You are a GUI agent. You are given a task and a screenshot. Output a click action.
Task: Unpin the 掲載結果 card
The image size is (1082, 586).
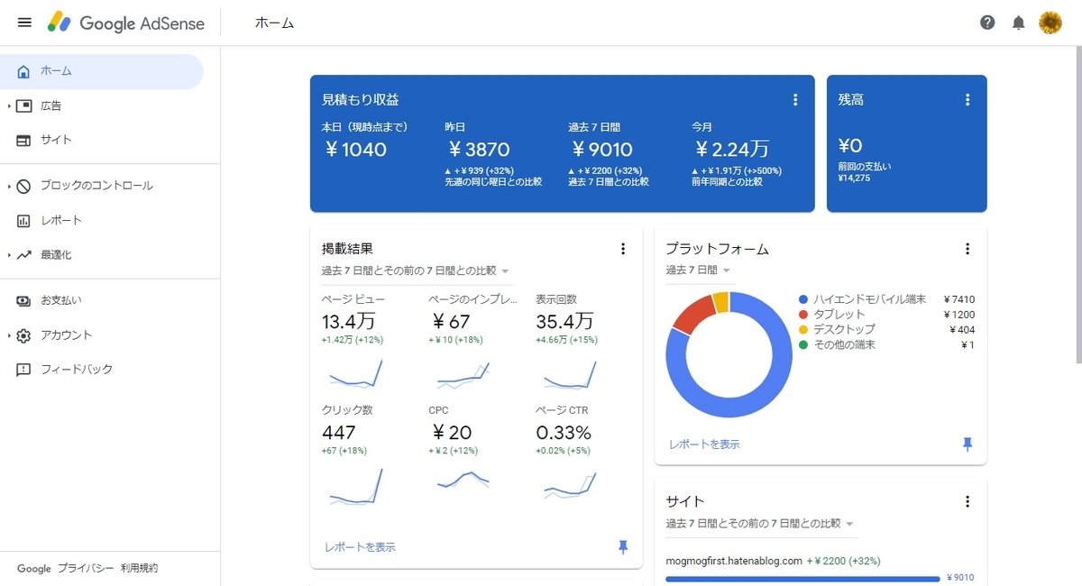[622, 547]
